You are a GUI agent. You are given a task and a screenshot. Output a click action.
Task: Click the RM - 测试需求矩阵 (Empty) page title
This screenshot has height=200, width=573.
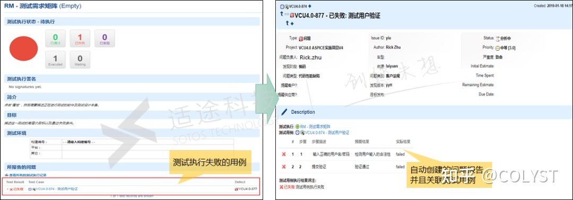[x=43, y=6]
